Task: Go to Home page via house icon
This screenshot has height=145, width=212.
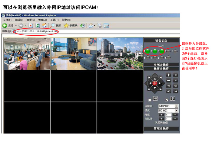Action: (x=45, y=26)
